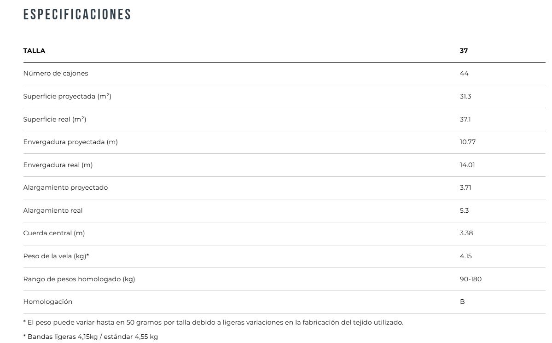Click the Peso de la vela (kg)* label

click(56, 256)
